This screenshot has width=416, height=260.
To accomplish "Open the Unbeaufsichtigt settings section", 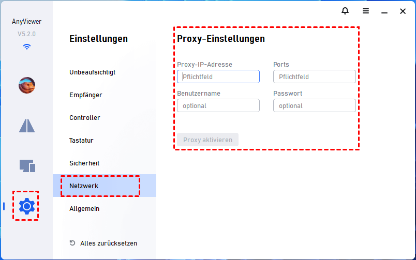I will click(x=92, y=72).
